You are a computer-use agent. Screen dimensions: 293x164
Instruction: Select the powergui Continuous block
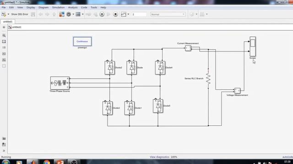[x=82, y=41]
